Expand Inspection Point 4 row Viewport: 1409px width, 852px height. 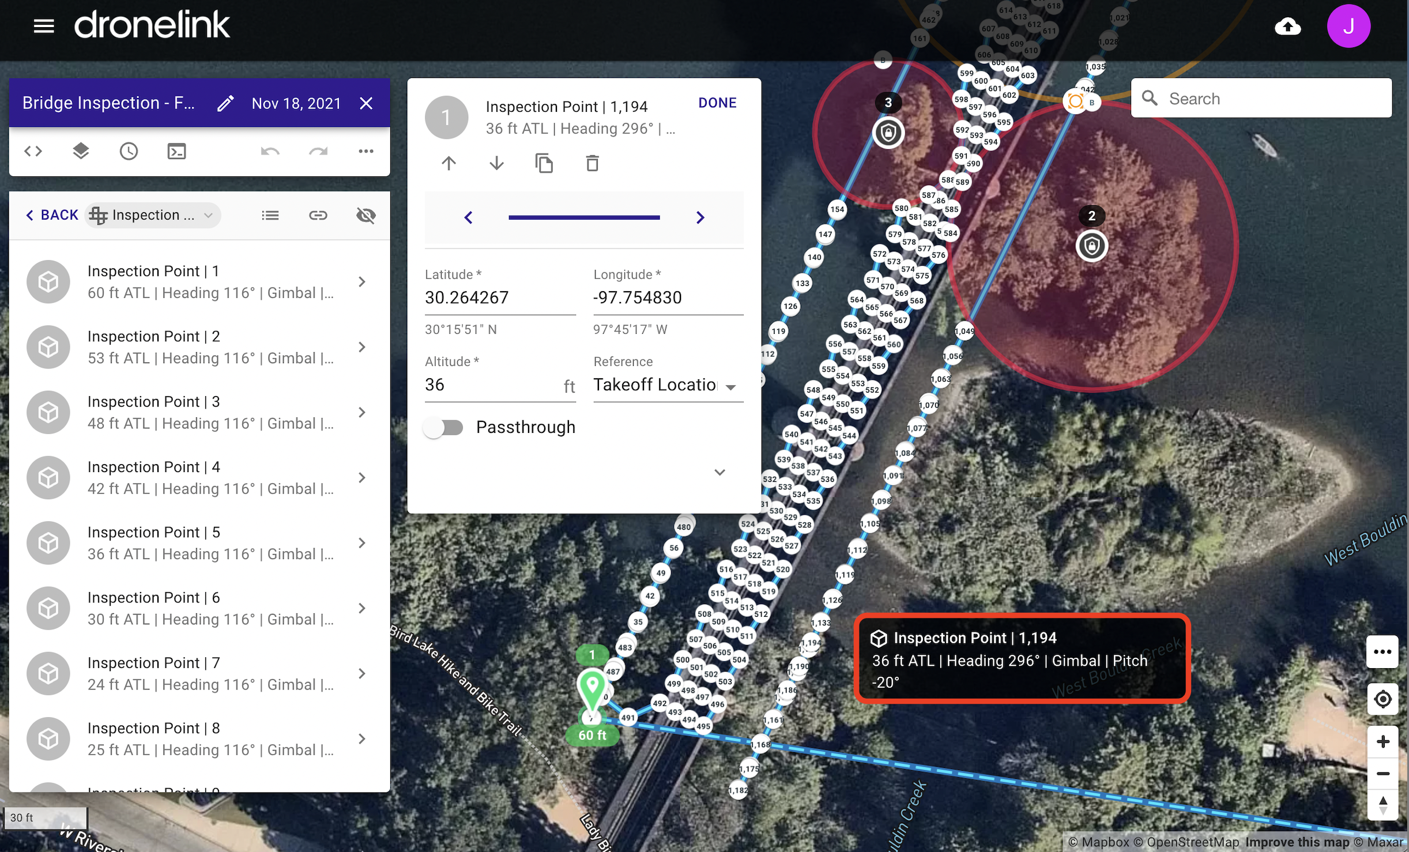coord(362,477)
